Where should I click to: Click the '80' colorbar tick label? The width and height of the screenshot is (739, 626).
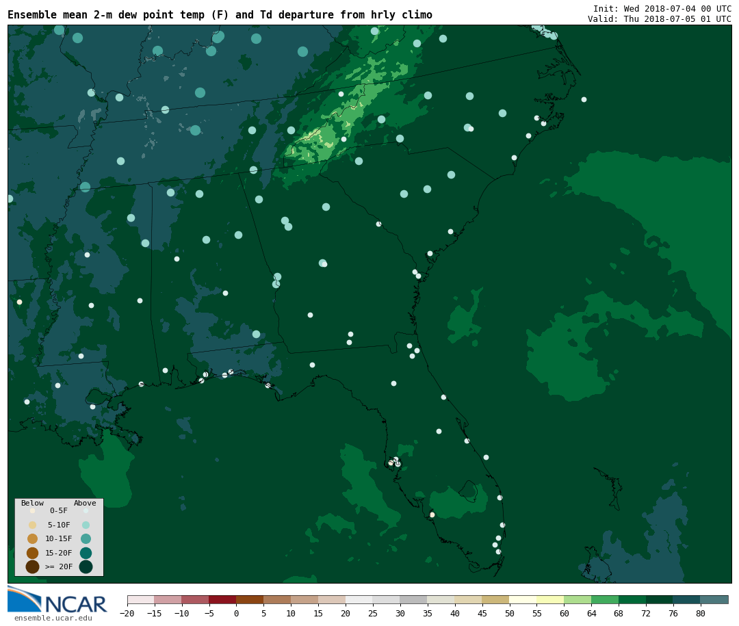coord(701,613)
